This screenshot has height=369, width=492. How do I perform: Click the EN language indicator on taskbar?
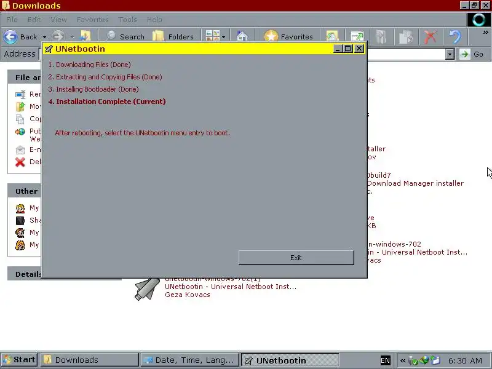click(385, 360)
